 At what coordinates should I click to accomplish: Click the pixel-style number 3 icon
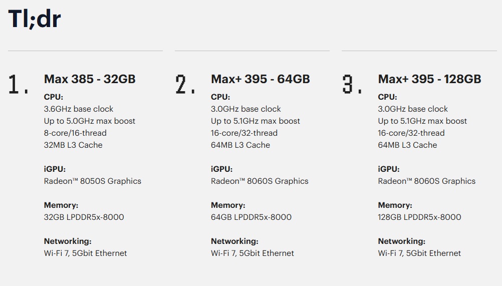pos(352,84)
